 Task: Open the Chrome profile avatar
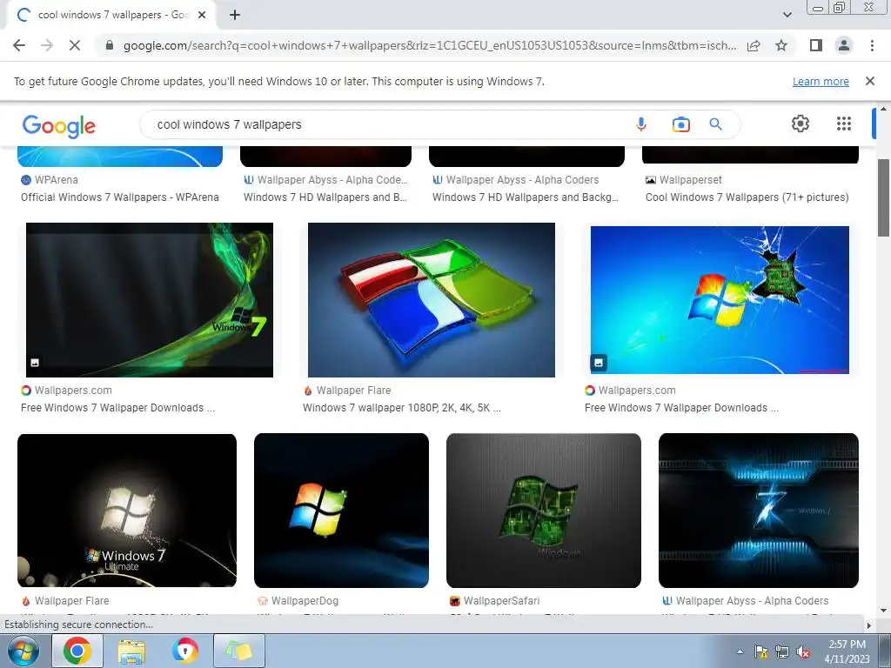pyautogui.click(x=844, y=45)
